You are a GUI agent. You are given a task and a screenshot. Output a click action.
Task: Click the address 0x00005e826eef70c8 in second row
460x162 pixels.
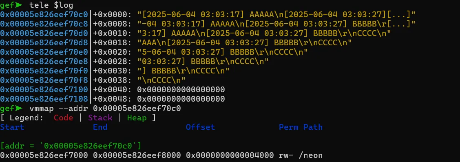coord(44,24)
